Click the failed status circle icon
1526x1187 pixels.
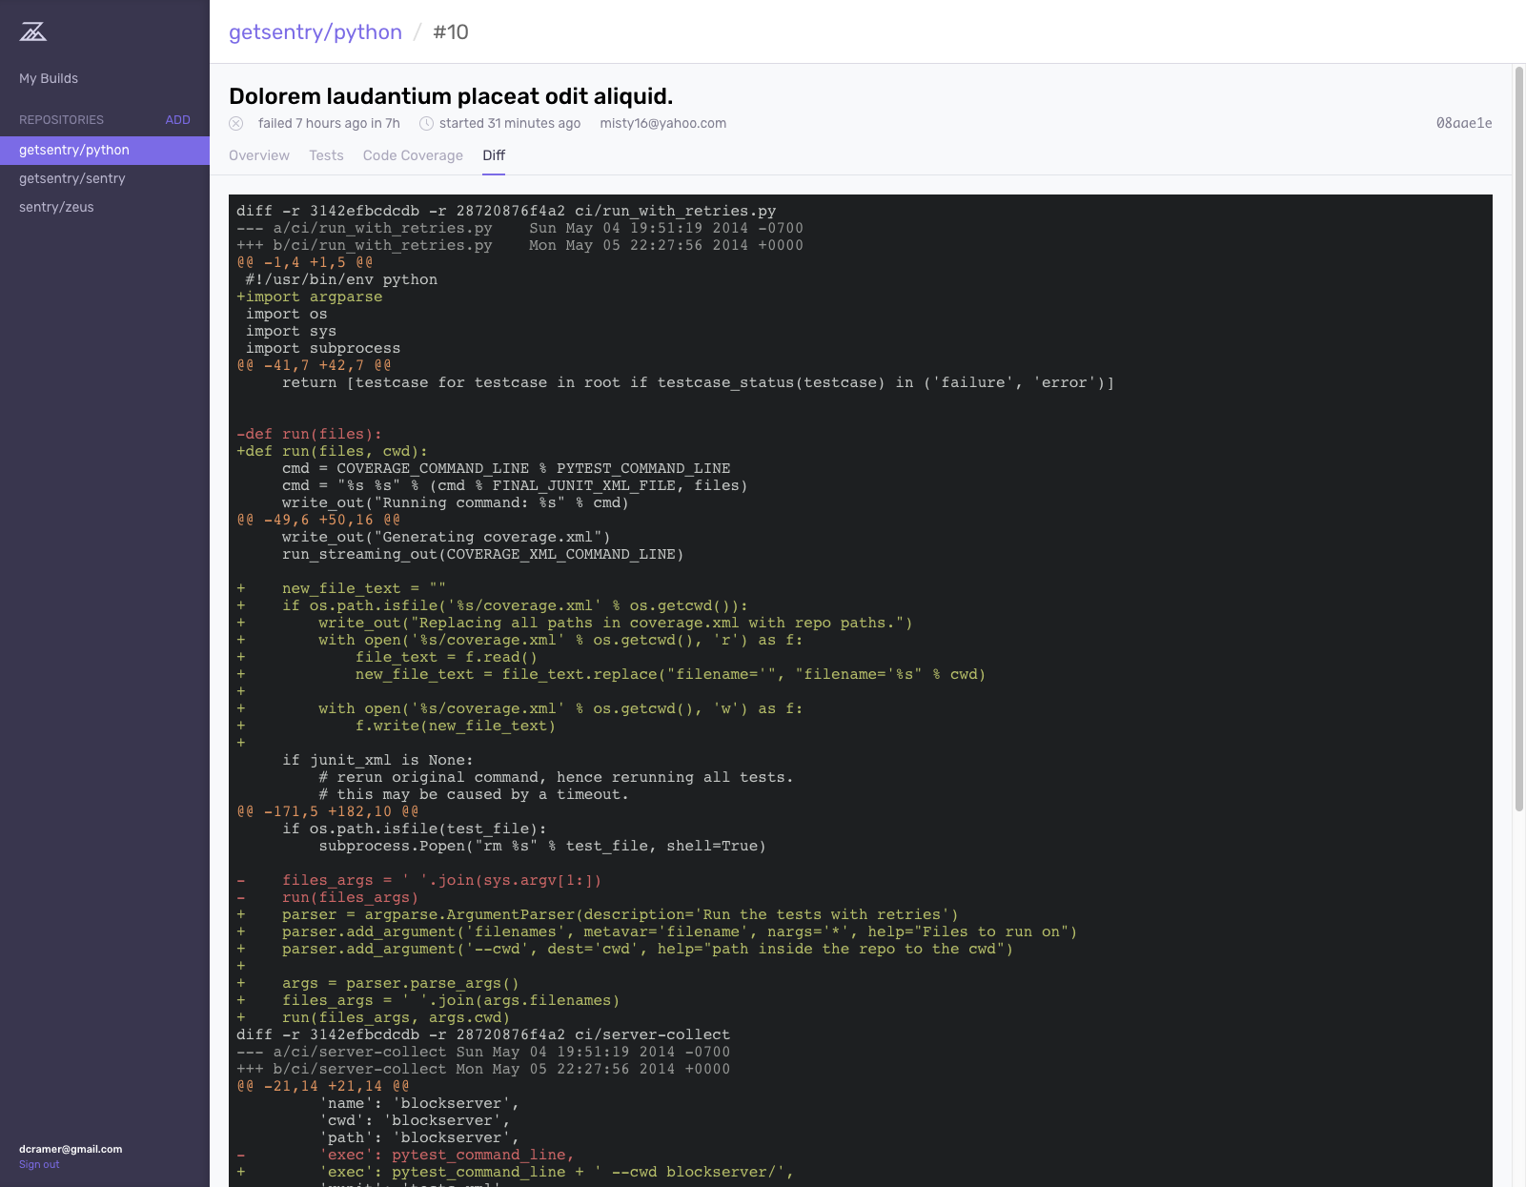pos(235,124)
